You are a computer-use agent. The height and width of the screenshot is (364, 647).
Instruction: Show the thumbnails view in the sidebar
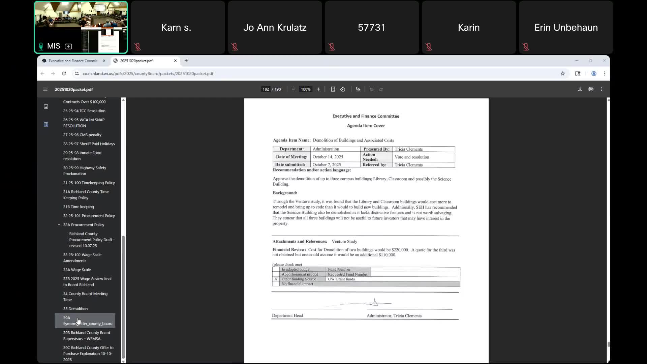pyautogui.click(x=46, y=107)
